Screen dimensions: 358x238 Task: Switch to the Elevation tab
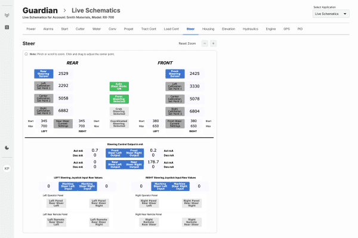(x=229, y=29)
